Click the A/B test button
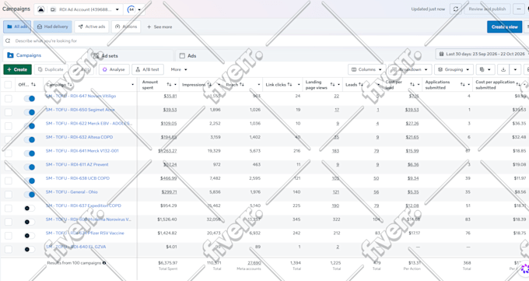 pos(148,69)
